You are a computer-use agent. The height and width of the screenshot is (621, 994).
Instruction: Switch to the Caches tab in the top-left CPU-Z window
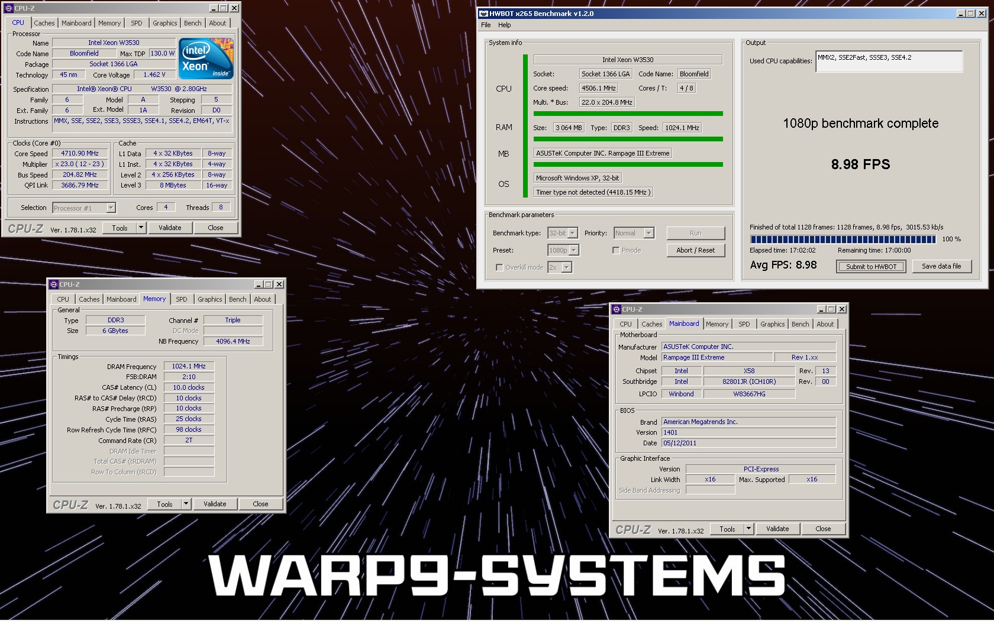pos(44,23)
